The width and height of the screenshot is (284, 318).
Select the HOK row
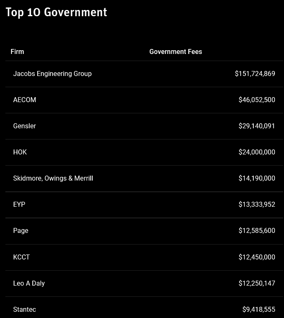coord(144,152)
